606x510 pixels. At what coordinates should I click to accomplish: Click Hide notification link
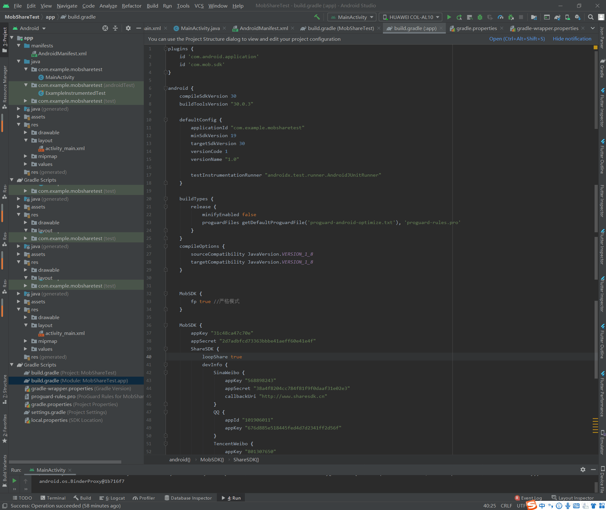pyautogui.click(x=572, y=39)
